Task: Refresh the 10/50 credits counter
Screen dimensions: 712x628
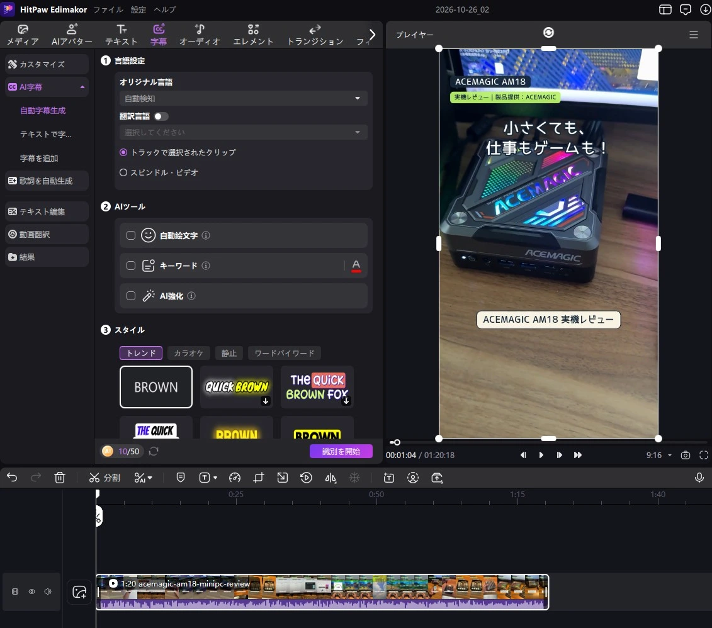Action: (x=154, y=451)
